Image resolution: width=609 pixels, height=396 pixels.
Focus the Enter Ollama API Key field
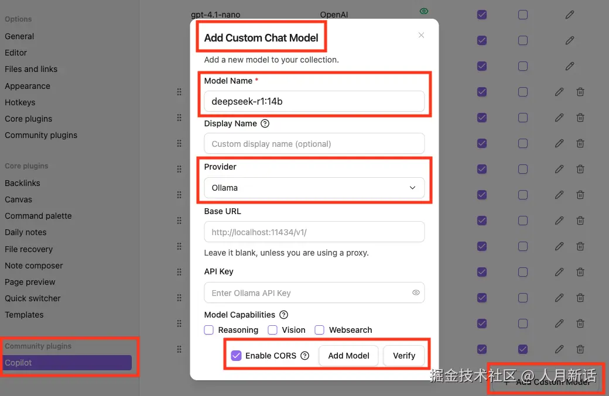pyautogui.click(x=314, y=293)
